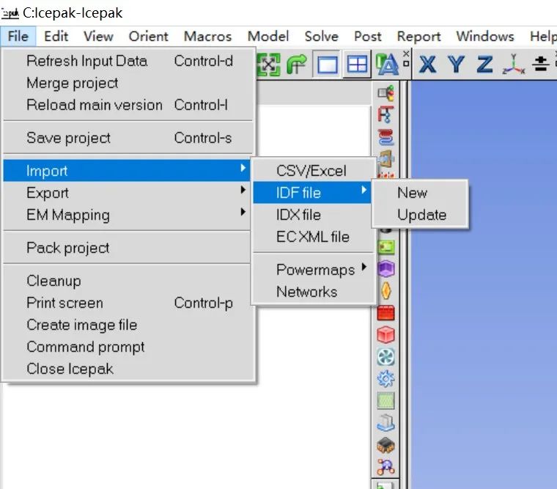557x489 pixels.
Task: Choose Pack project
Action: click(127, 248)
